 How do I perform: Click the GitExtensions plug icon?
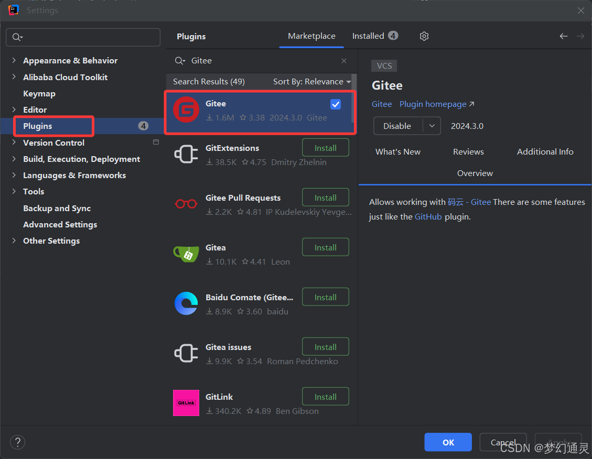[x=186, y=154]
